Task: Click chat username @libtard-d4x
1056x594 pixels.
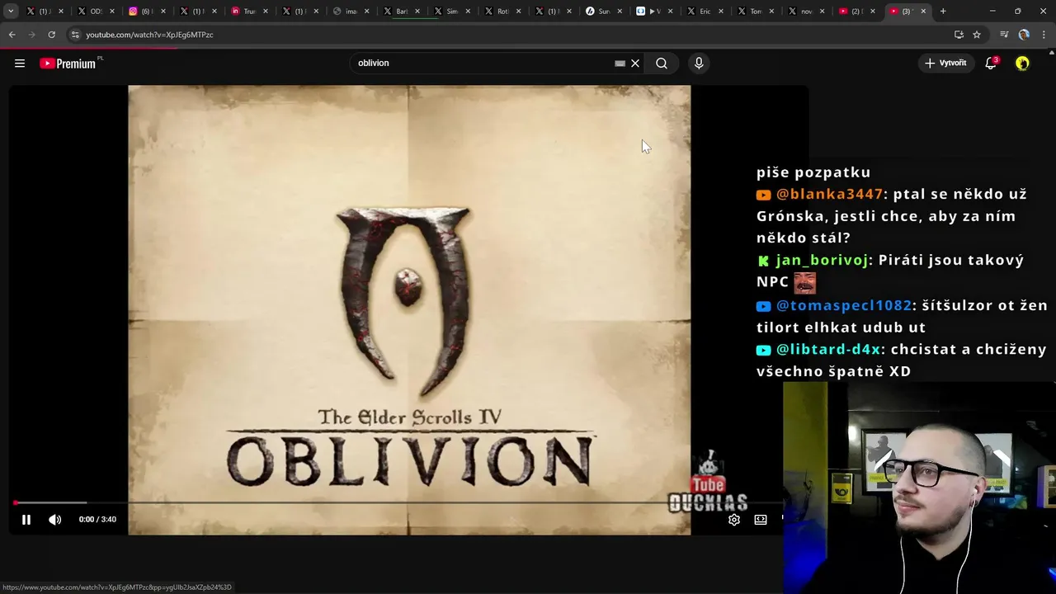Action: point(828,349)
